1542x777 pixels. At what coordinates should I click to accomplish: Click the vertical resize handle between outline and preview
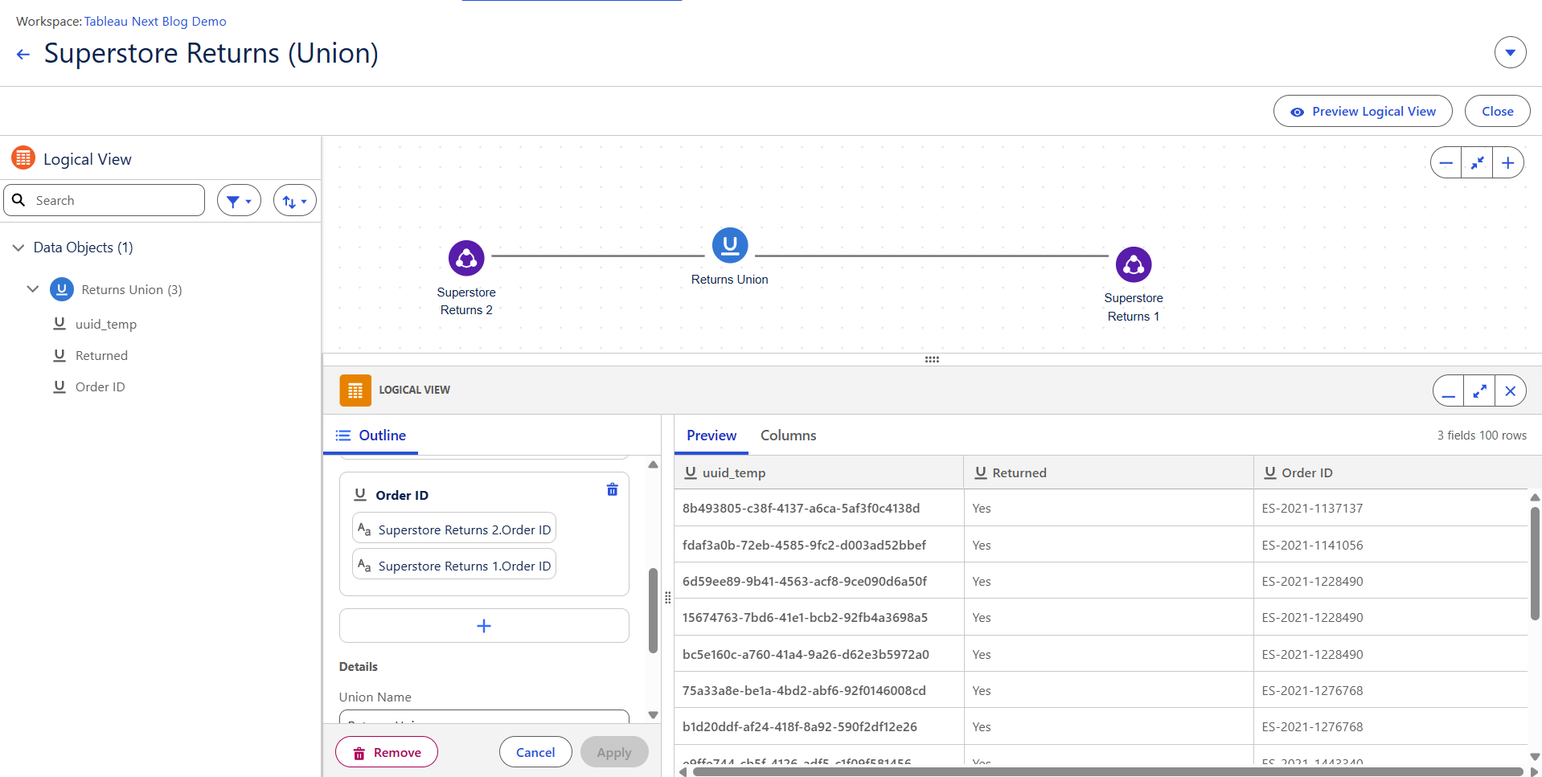pos(667,597)
